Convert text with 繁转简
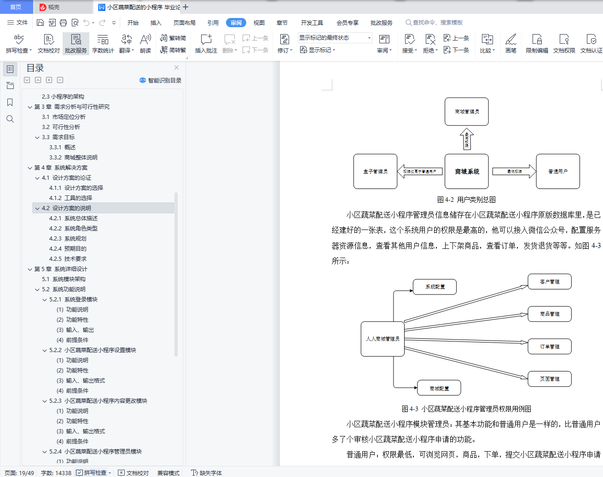The height and width of the screenshot is (477, 603). pos(173,38)
